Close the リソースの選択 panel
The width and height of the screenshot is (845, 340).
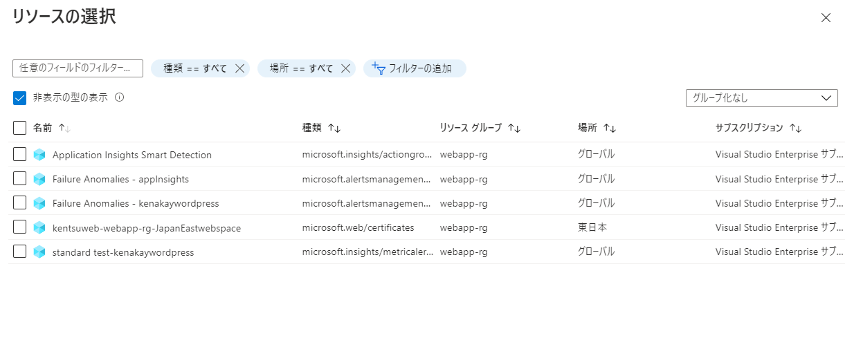[825, 18]
